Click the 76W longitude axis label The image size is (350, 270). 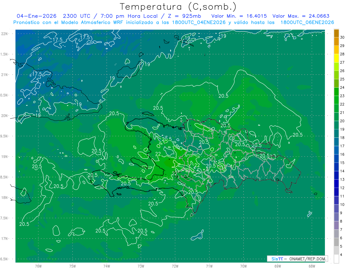click(38, 266)
